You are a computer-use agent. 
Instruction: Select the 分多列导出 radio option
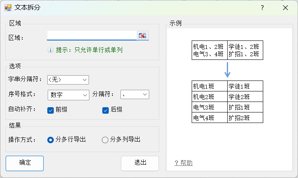[x=105, y=140]
